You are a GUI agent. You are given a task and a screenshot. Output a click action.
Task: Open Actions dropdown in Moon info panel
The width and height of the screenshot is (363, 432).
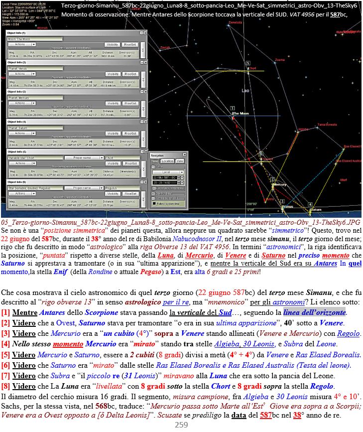tap(22, 44)
